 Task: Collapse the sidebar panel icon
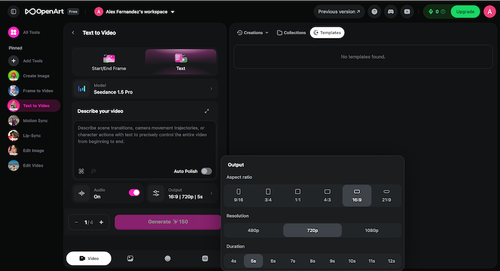click(x=13, y=11)
